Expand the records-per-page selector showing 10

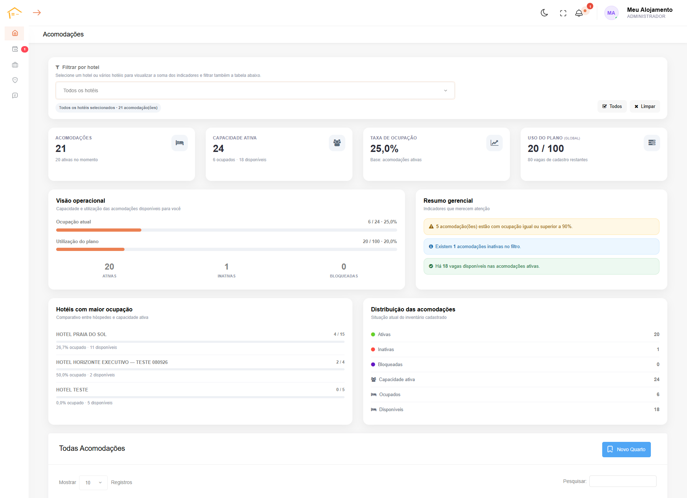click(x=93, y=483)
